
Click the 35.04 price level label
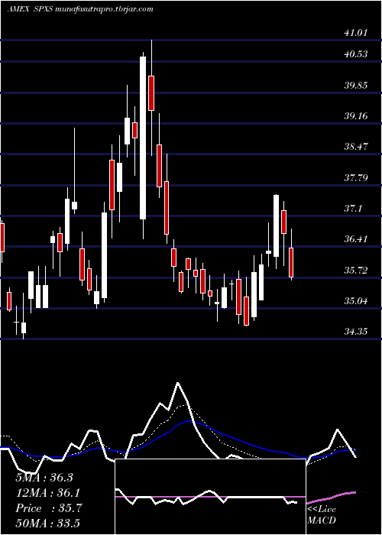(x=356, y=301)
